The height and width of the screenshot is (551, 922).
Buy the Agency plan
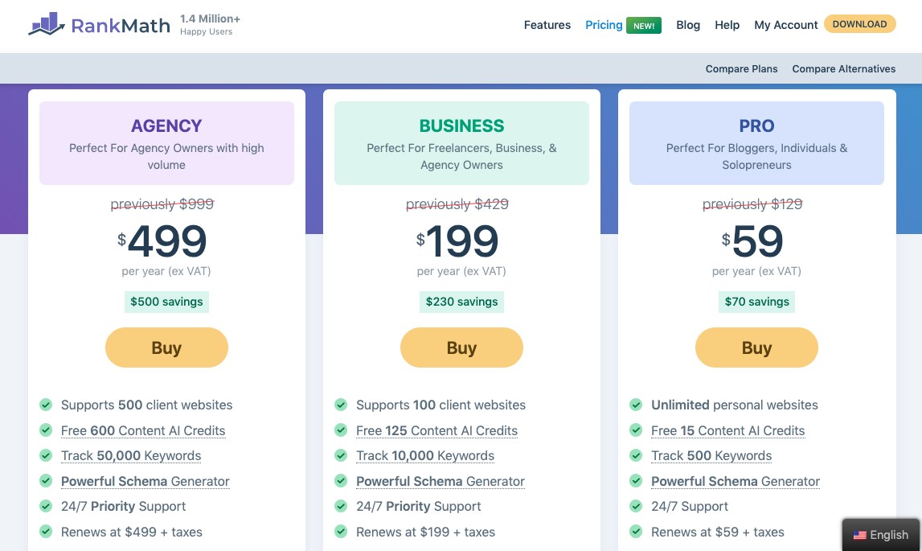[166, 347]
